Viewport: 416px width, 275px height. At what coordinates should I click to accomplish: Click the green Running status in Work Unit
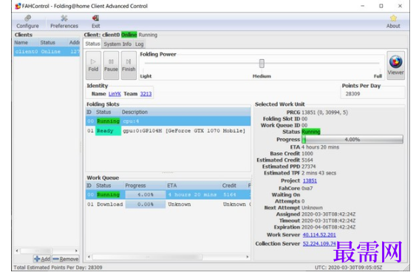point(311,132)
